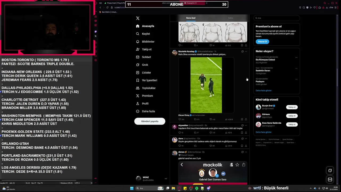
Task: Open Ben Bildim bookmark in bookmarks bar
Action: (108, 12)
